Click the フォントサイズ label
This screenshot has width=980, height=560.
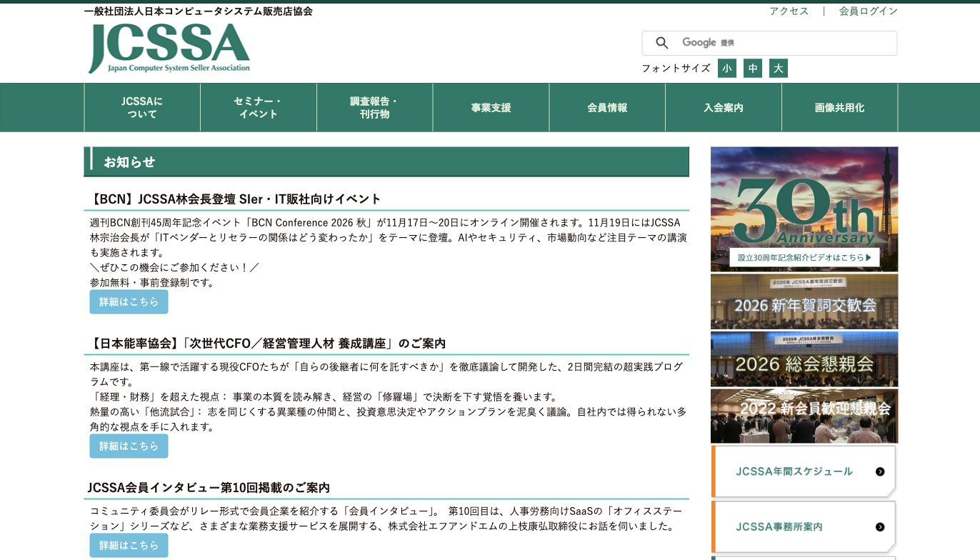point(676,68)
